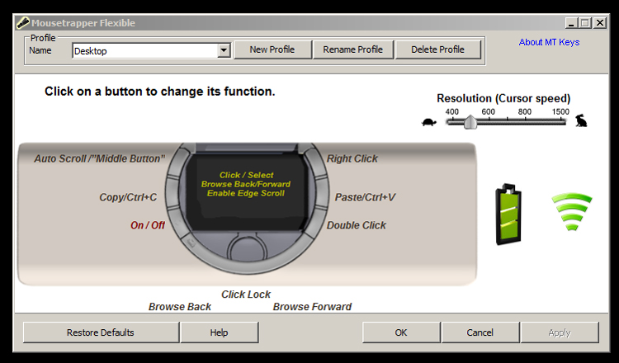Select the Auto Scroll / Middle Button label
This screenshot has height=363, width=619.
(x=100, y=158)
